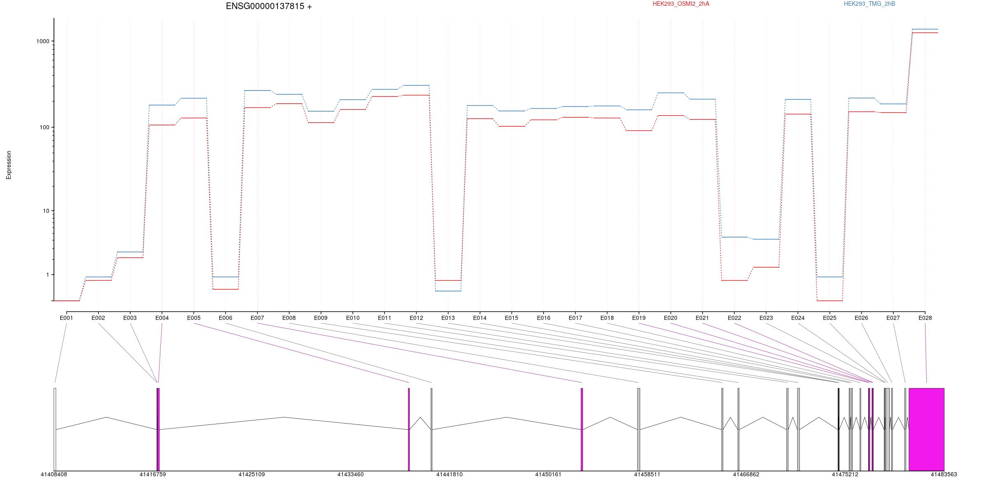
Task: Click exon label E013
Action: pos(448,318)
